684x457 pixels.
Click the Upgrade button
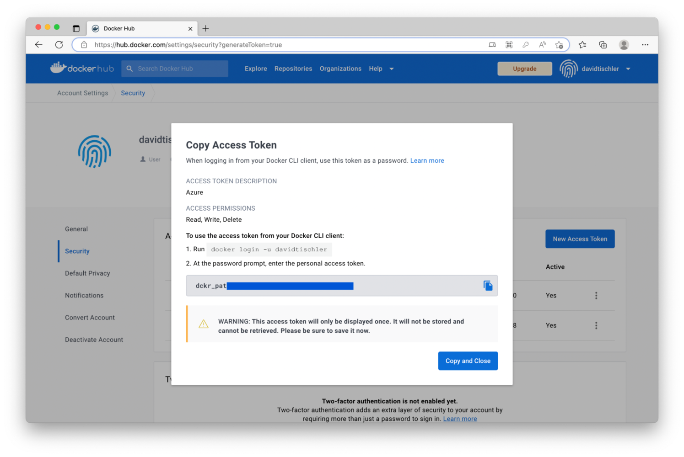(x=524, y=69)
